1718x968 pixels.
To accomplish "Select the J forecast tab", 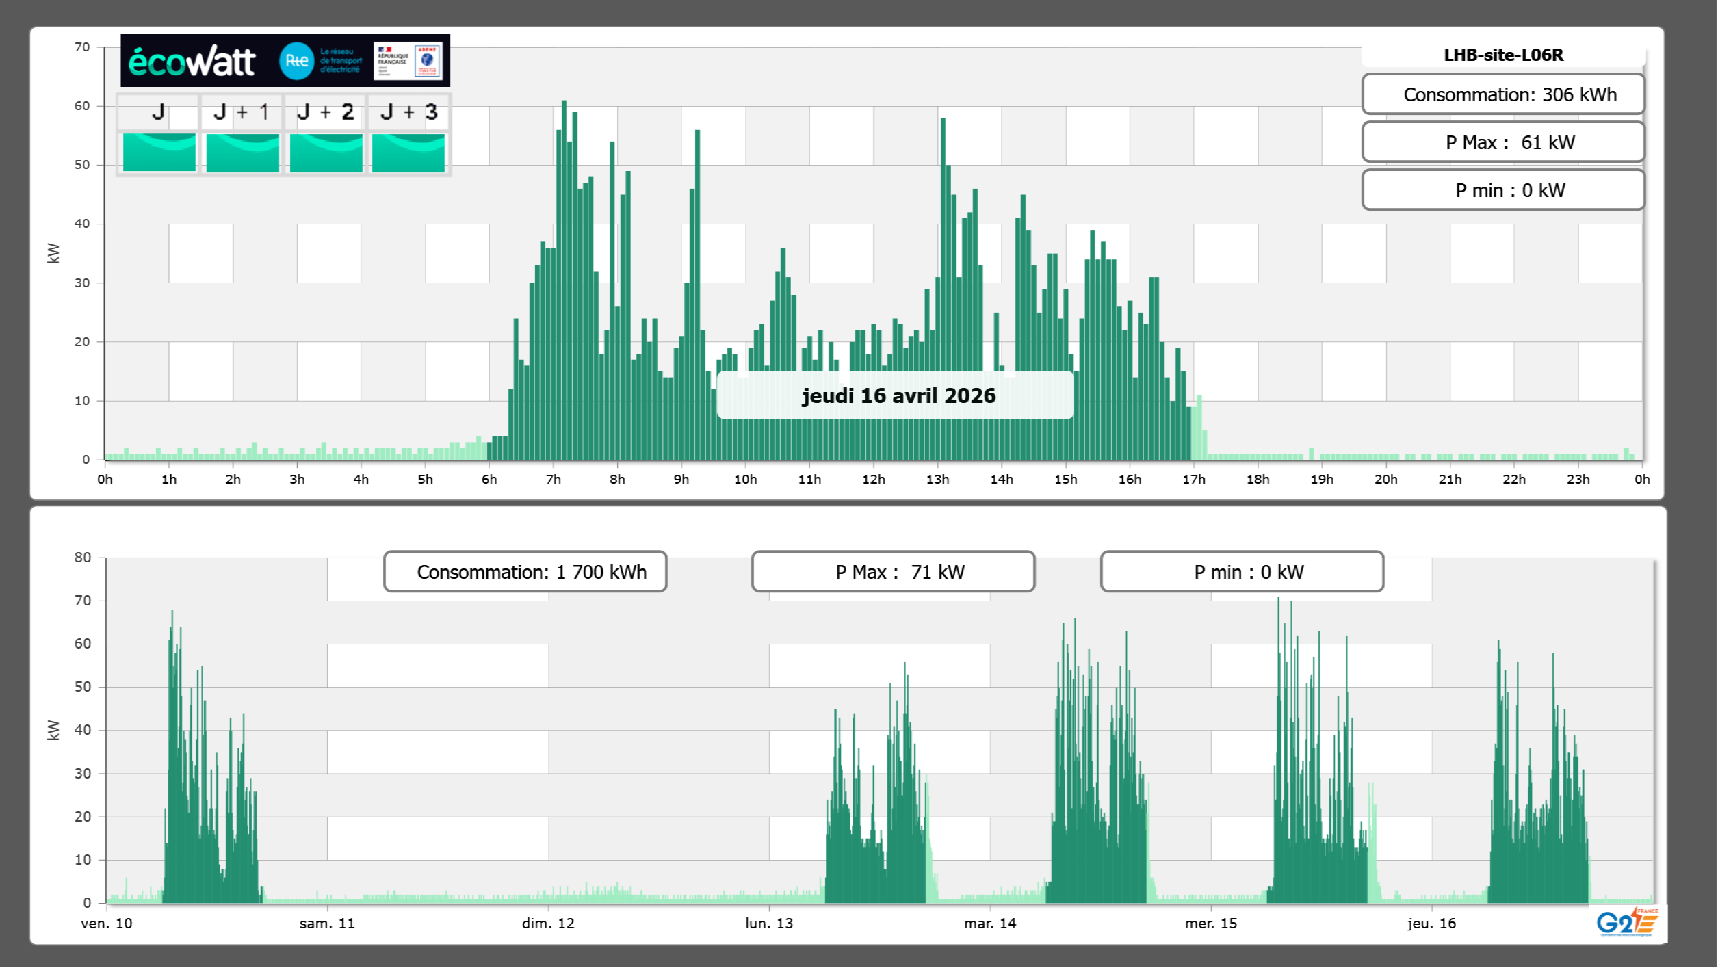I will (x=158, y=112).
